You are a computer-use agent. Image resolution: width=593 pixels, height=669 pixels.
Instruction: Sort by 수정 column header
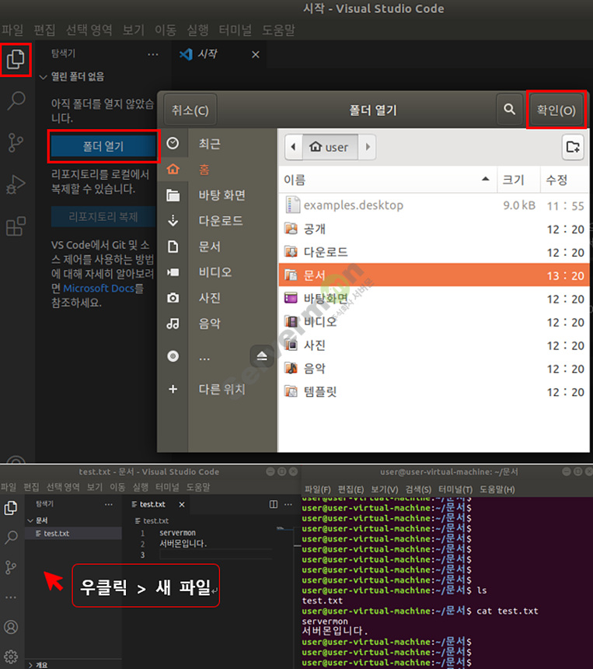pos(566,180)
